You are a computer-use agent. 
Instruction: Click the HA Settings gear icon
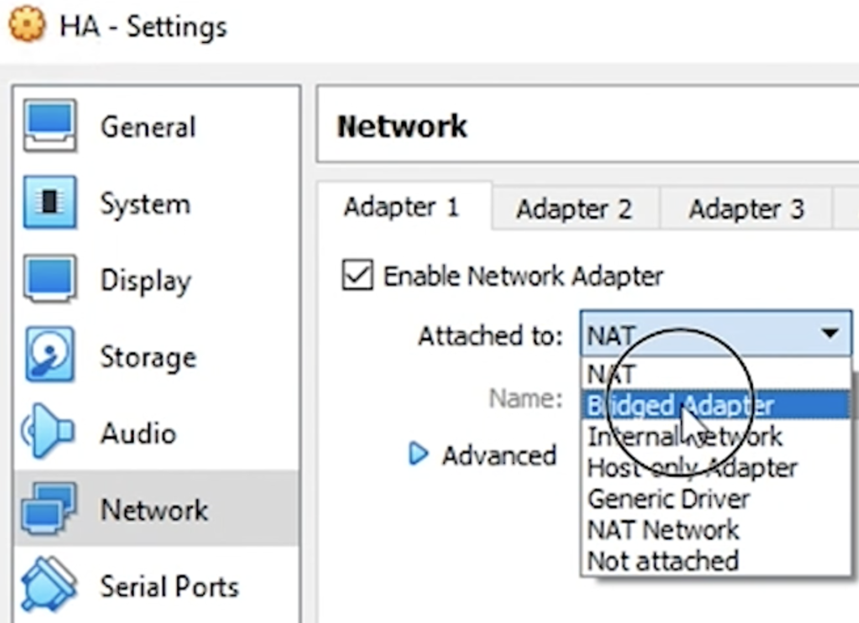26,24
